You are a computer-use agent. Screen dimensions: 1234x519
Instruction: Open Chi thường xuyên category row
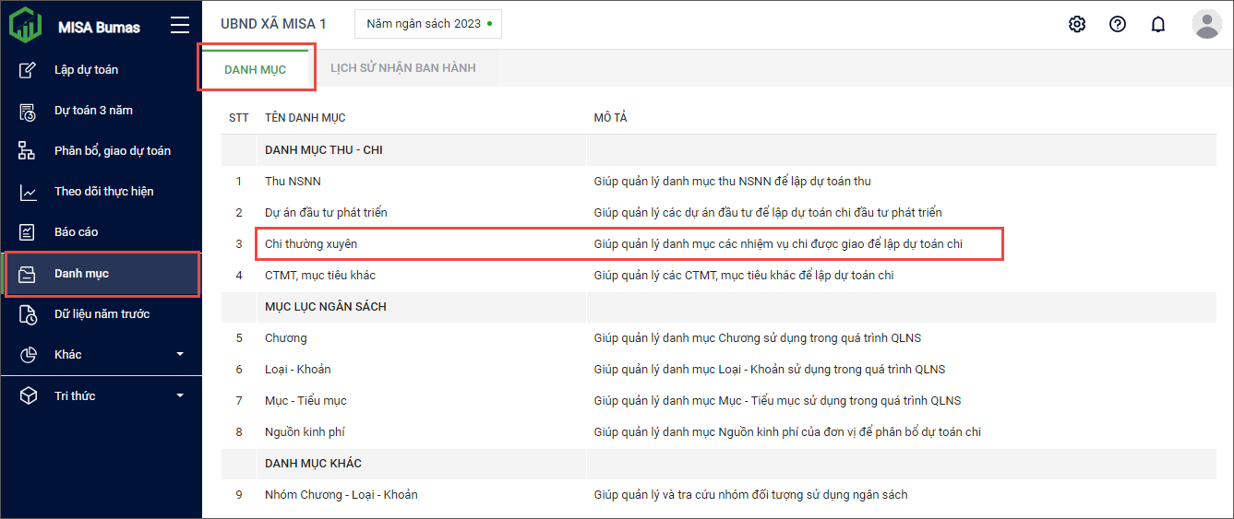click(x=311, y=244)
